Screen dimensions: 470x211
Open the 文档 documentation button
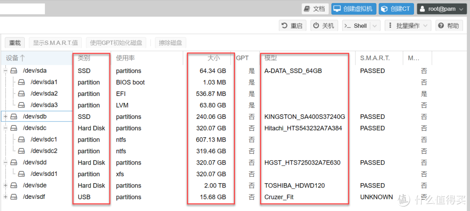coord(315,9)
